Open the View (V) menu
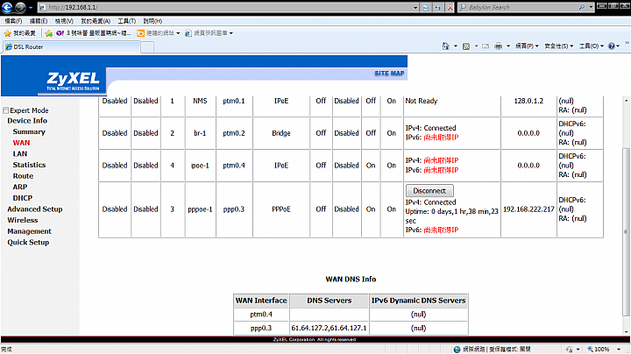631x354 pixels. click(x=64, y=21)
